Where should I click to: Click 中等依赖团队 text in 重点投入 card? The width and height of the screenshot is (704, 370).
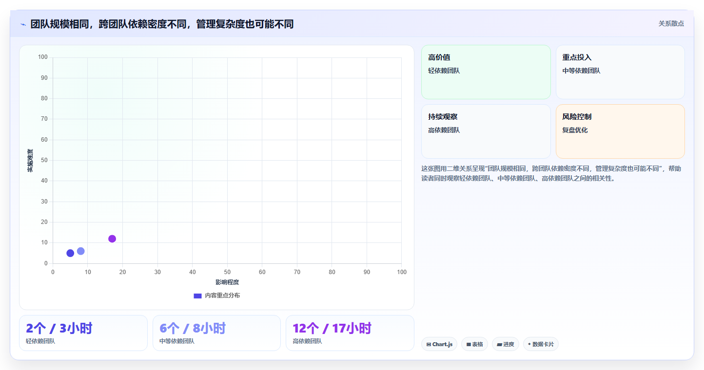pyautogui.click(x=581, y=71)
